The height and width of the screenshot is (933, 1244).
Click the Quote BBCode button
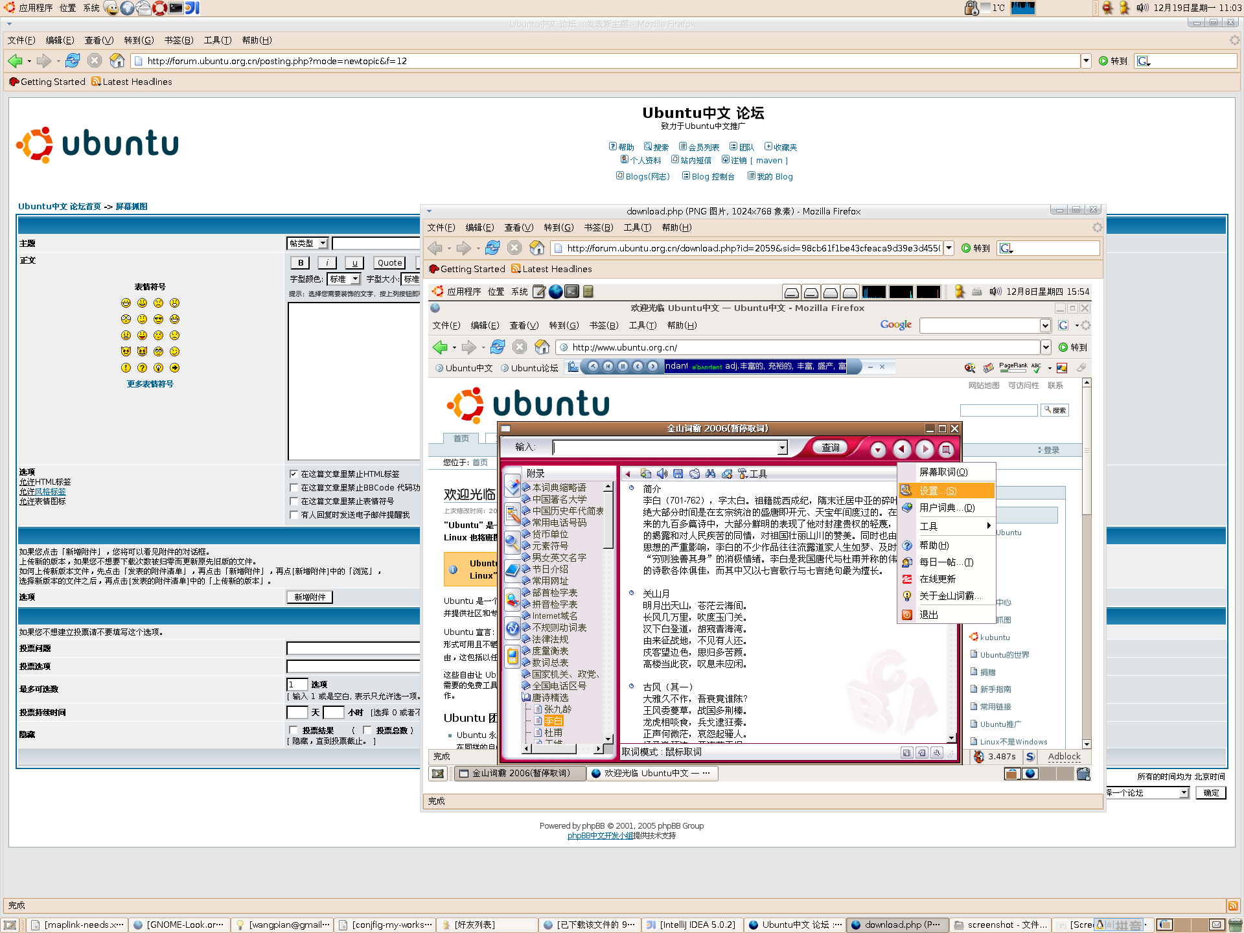tap(389, 262)
